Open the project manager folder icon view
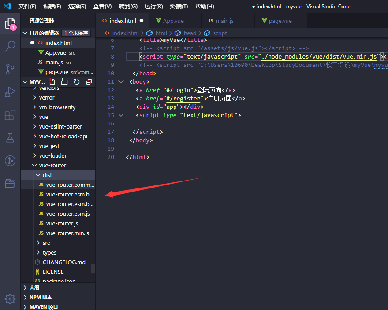Screen dimensions: 388x310 pos(10,183)
